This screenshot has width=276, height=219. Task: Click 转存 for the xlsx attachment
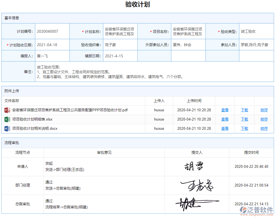(264, 119)
